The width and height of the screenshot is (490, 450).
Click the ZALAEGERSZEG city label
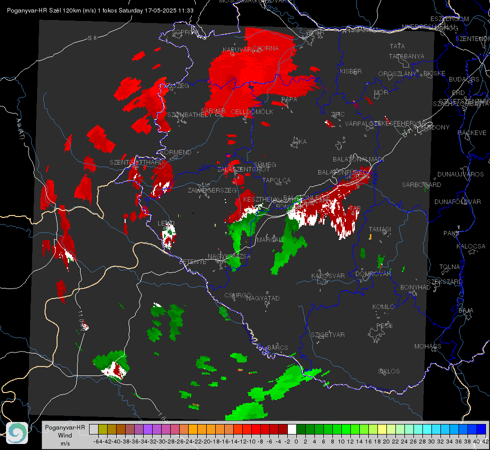point(212,190)
